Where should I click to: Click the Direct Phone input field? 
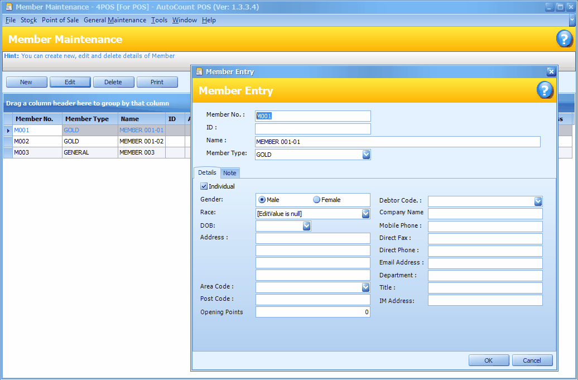485,251
